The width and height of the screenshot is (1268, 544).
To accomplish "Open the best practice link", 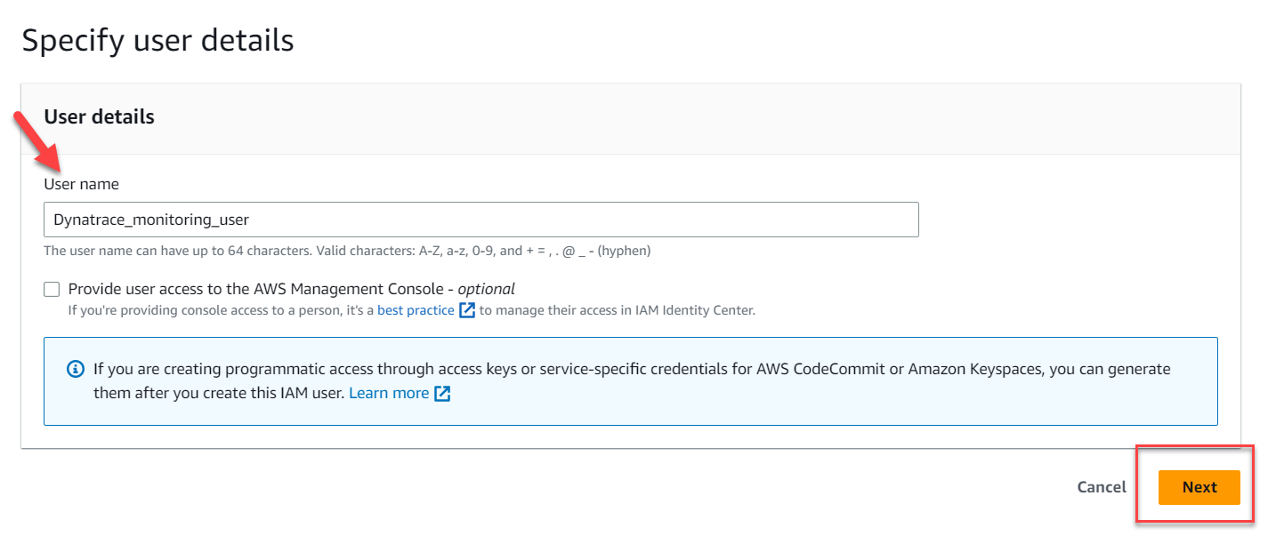I will pos(416,310).
